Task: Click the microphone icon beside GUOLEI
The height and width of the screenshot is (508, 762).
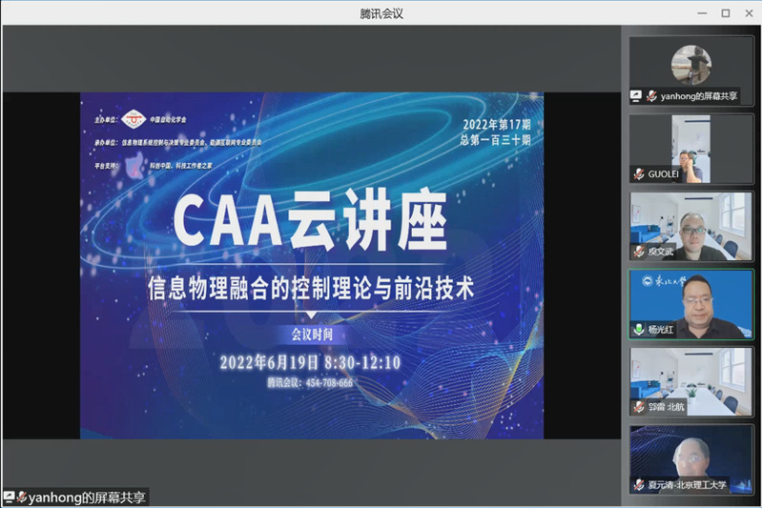Action: [x=639, y=173]
